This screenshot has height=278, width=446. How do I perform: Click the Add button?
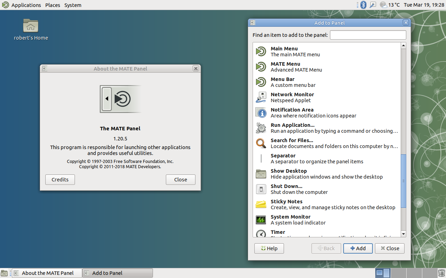(358, 248)
